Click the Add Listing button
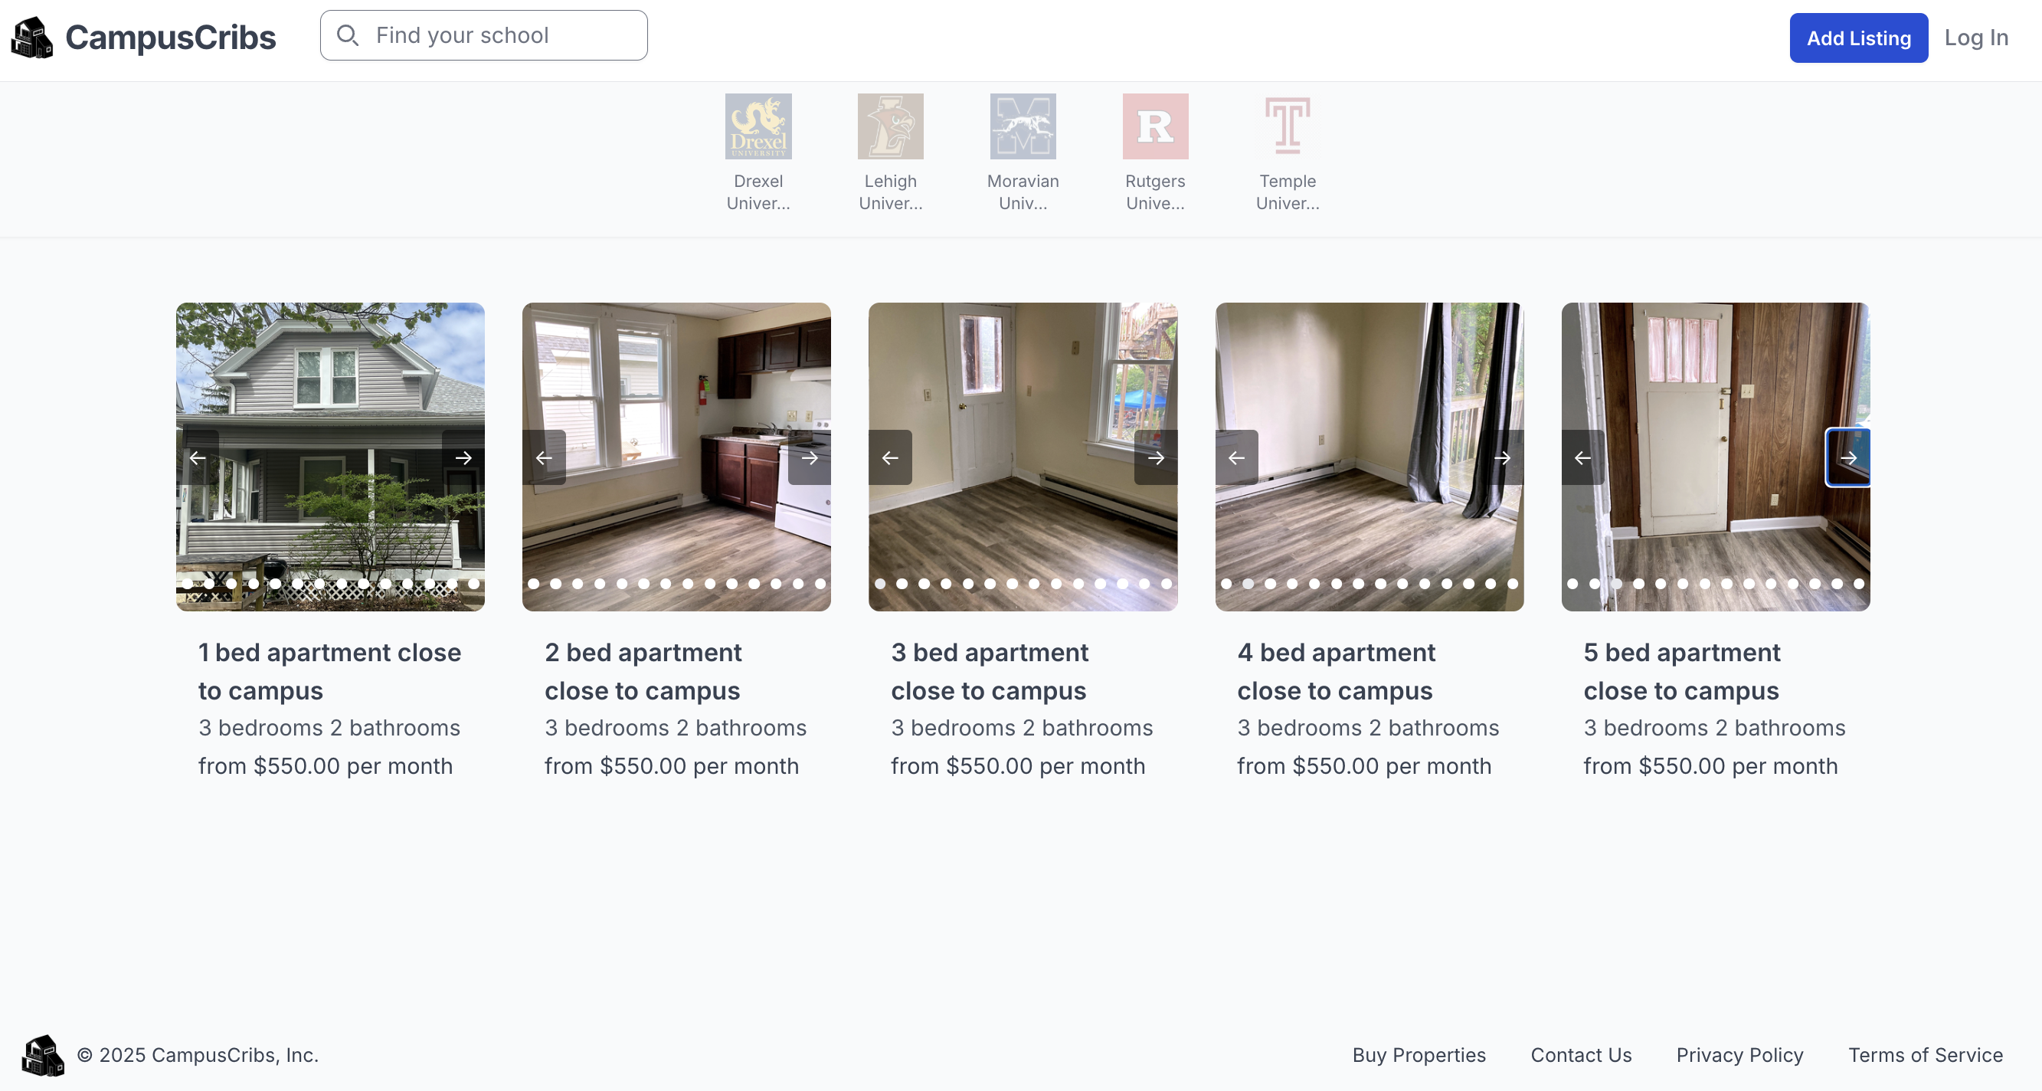 tap(1857, 38)
